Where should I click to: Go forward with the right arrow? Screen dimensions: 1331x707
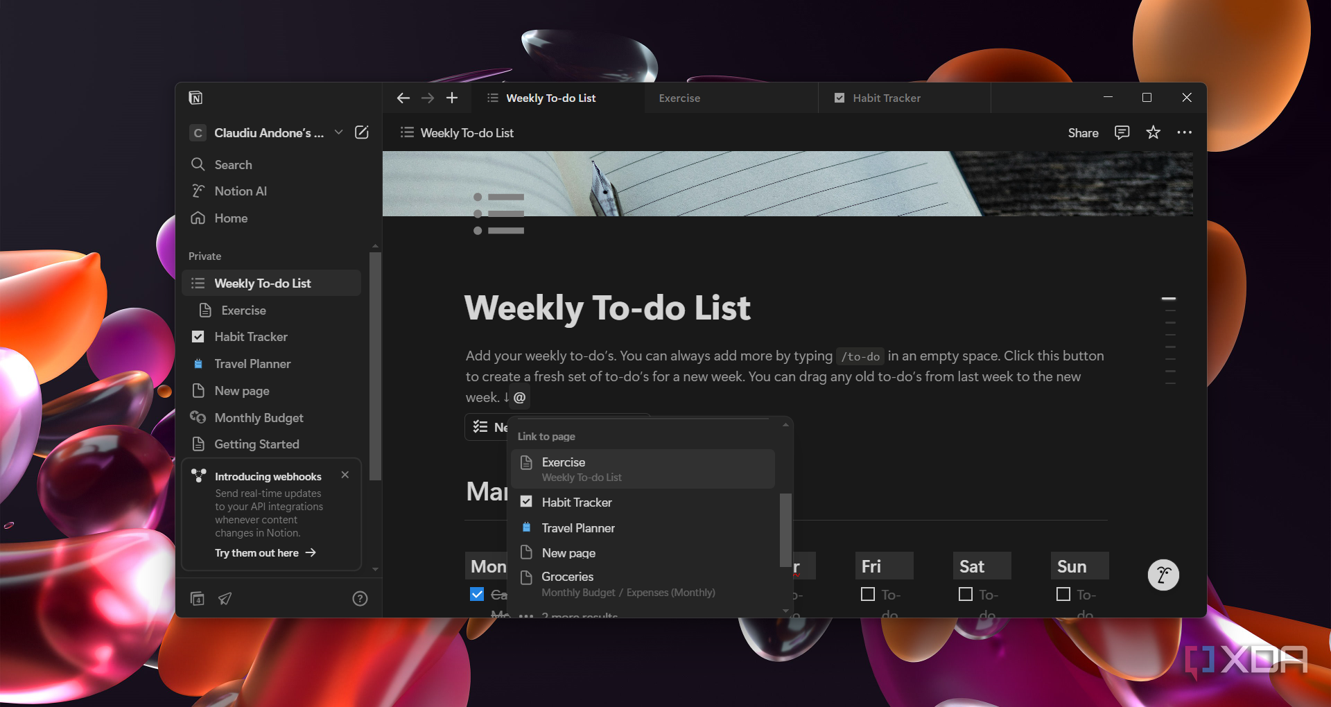pos(428,98)
